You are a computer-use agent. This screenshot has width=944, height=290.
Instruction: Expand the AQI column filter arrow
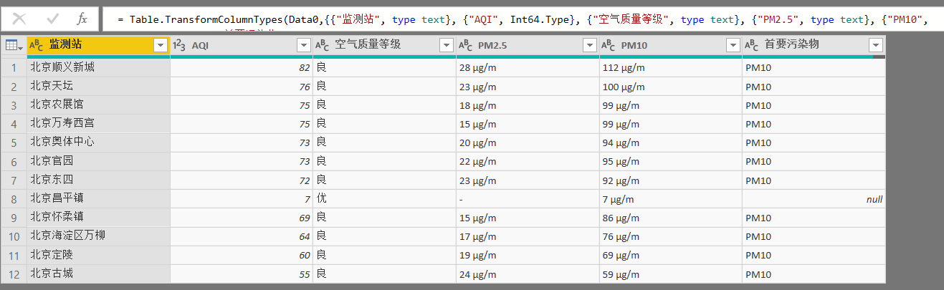(x=302, y=46)
